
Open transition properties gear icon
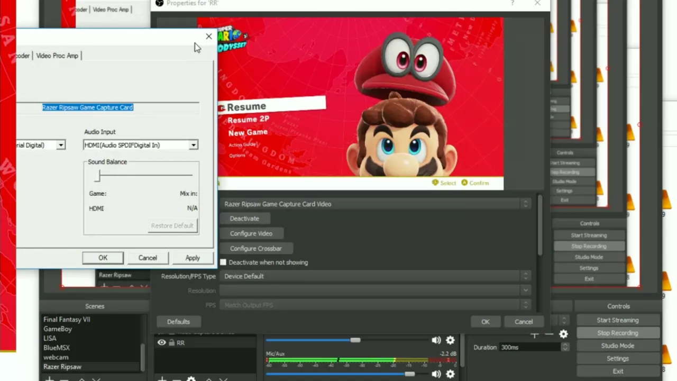coord(564,334)
